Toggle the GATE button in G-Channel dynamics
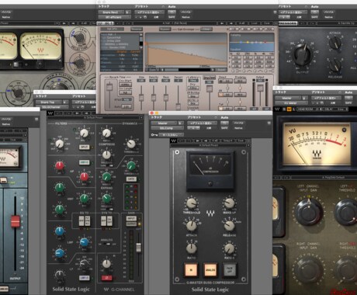Screen dimensions: 357x295 [131, 179]
